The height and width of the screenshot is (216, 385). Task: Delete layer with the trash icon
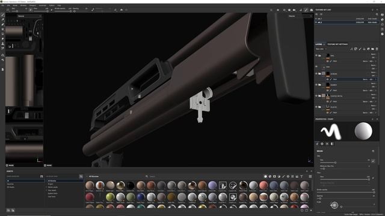click(377, 49)
